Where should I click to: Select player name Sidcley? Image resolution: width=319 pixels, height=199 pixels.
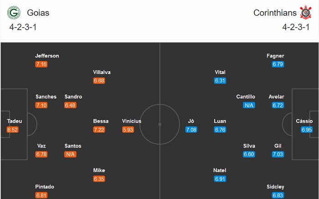(275, 187)
